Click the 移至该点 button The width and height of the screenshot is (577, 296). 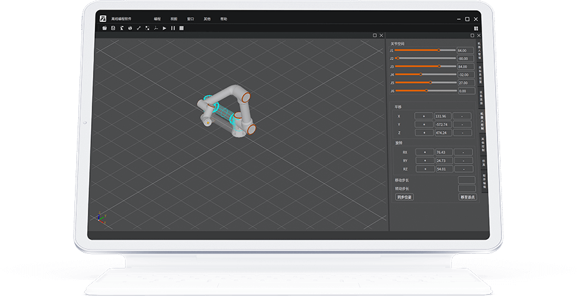point(467,197)
